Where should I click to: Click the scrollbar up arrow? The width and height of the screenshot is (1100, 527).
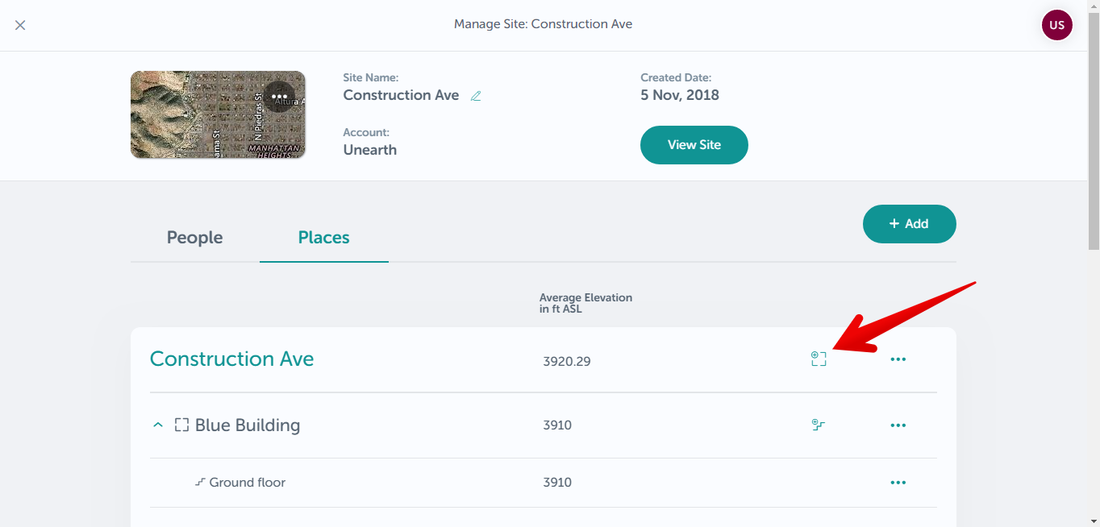coord(1094,6)
